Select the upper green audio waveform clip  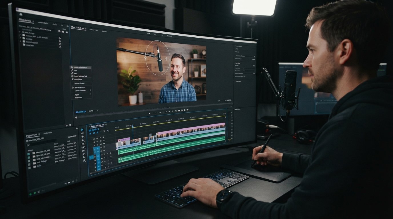coord(172,143)
